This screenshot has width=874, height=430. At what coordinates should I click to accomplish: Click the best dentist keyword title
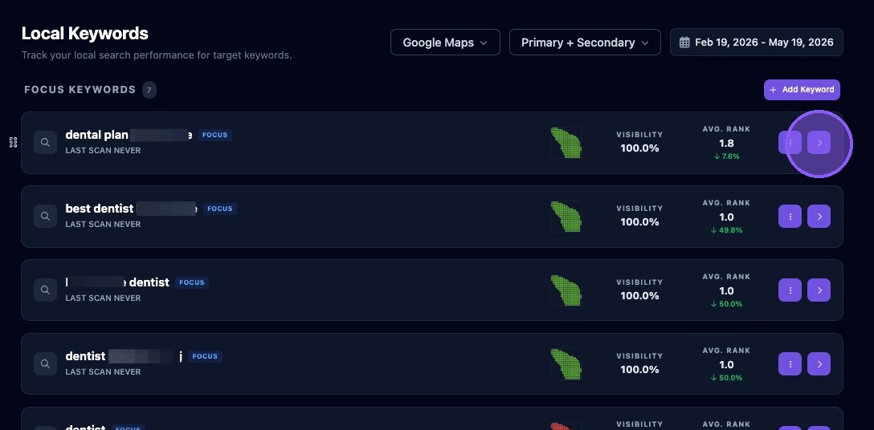131,209
